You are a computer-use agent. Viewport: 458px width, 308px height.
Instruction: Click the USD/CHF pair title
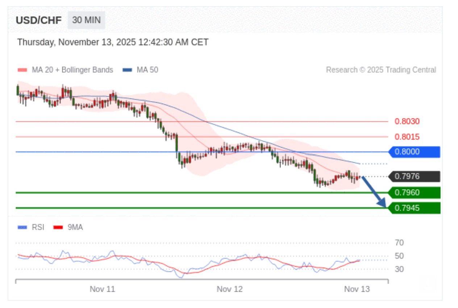[x=39, y=20]
